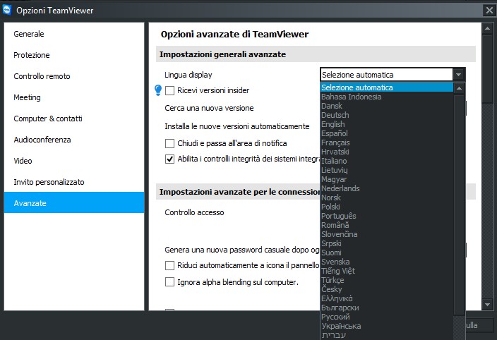Collapse the Lingua display dropdown arrow
The width and height of the screenshot is (497, 340).
tap(458, 75)
